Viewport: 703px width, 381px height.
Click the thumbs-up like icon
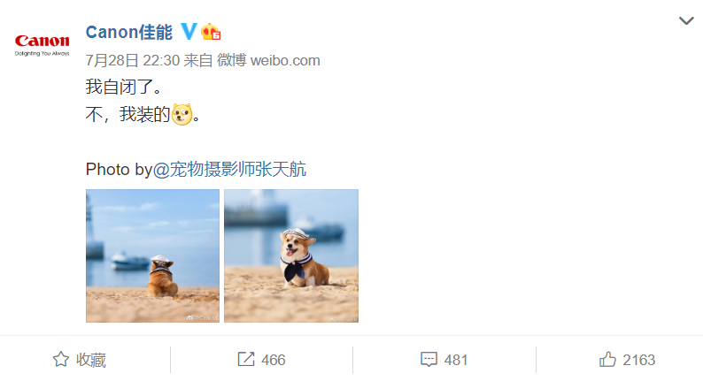(607, 359)
